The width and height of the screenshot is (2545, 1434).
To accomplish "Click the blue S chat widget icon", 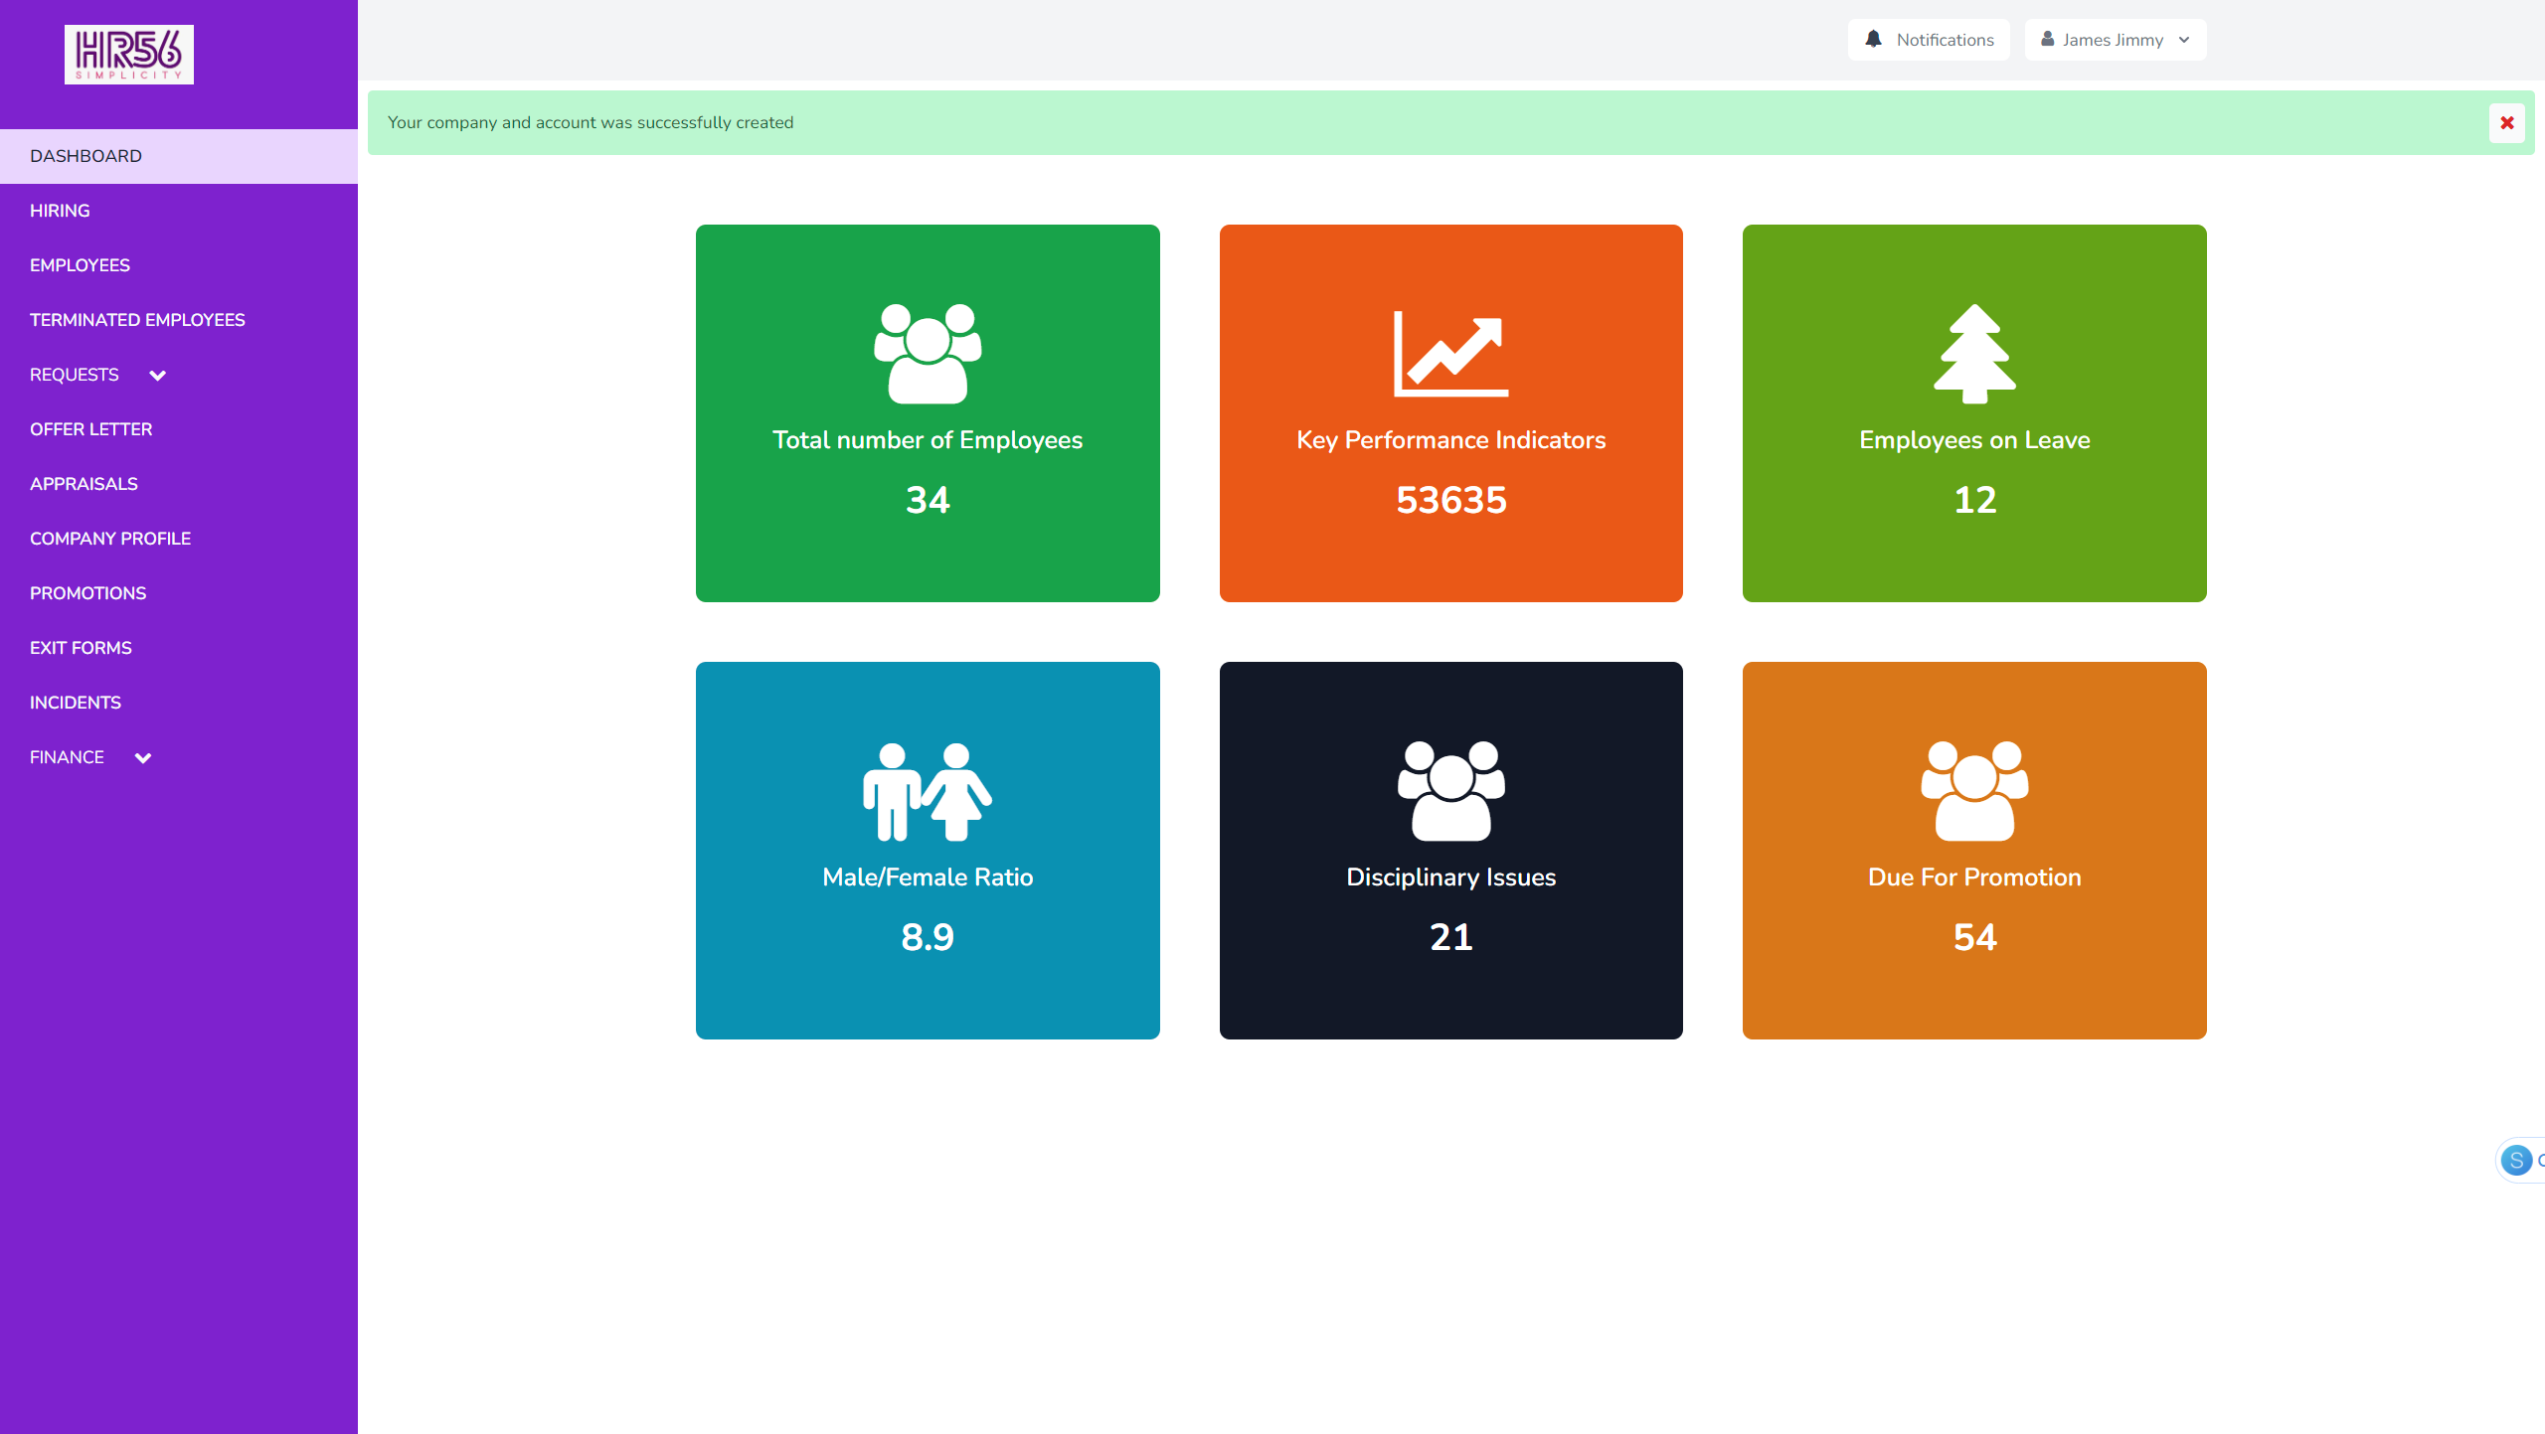I will 2516,1160.
